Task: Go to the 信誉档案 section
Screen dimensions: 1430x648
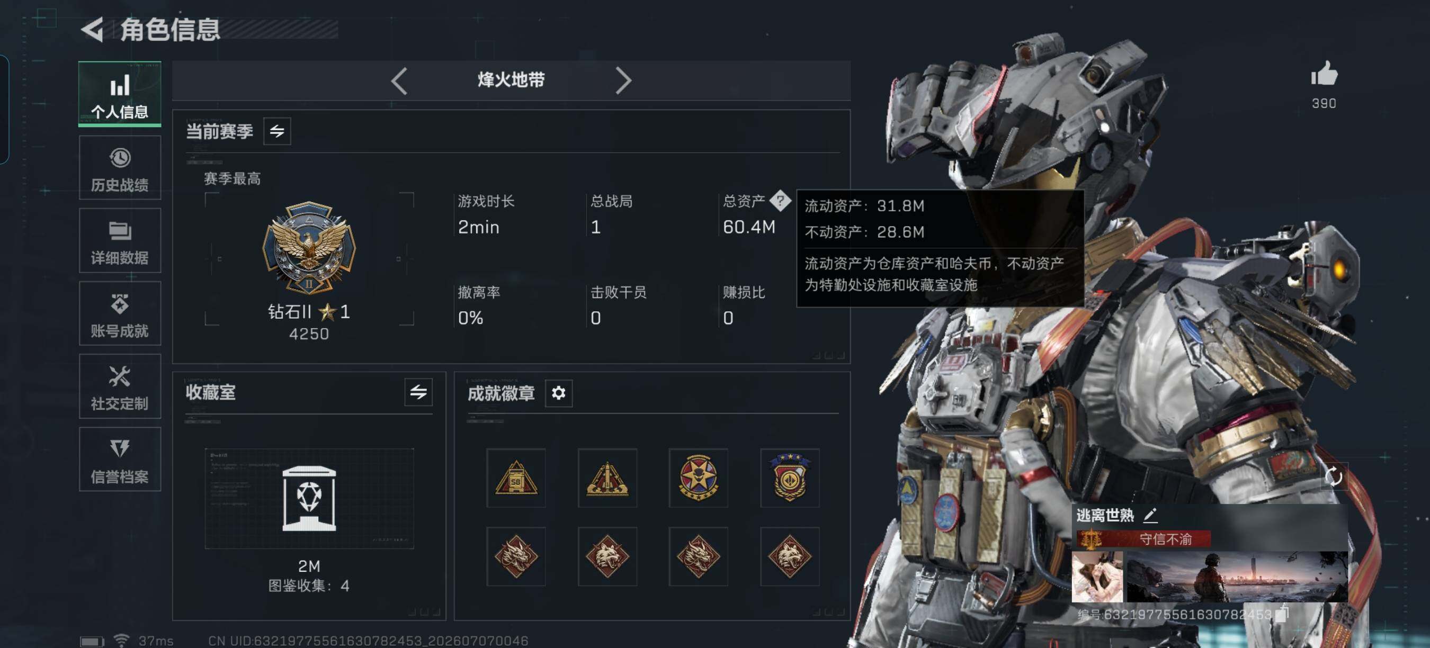Action: click(120, 460)
